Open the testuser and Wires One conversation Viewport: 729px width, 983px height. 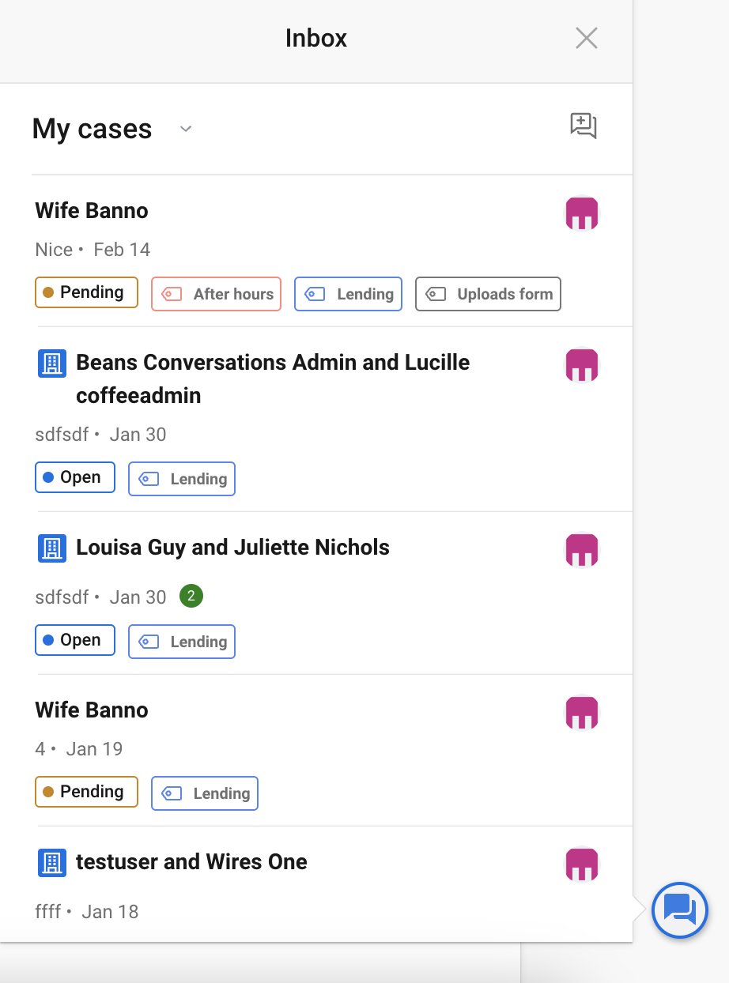[x=191, y=862]
